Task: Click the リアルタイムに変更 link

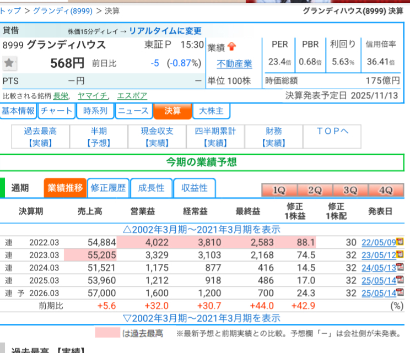Action: pos(165,31)
